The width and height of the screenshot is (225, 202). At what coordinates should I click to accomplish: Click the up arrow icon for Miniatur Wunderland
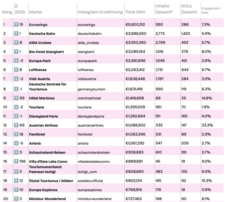click(x=16, y=199)
